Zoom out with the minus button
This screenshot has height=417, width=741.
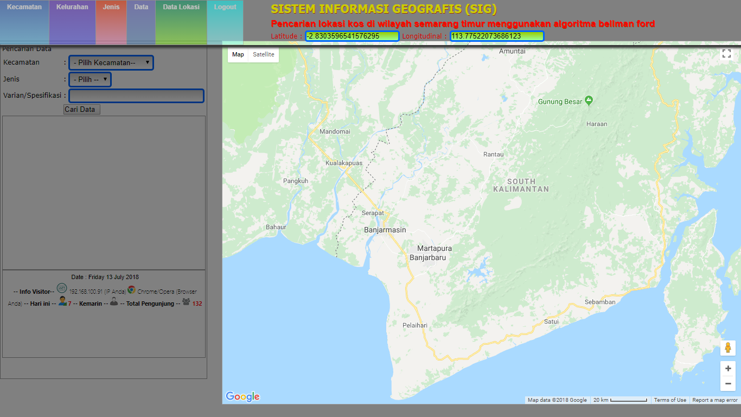click(x=727, y=384)
